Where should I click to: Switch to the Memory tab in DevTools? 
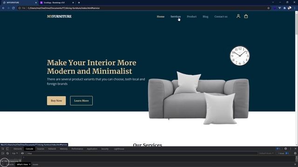click(64, 149)
